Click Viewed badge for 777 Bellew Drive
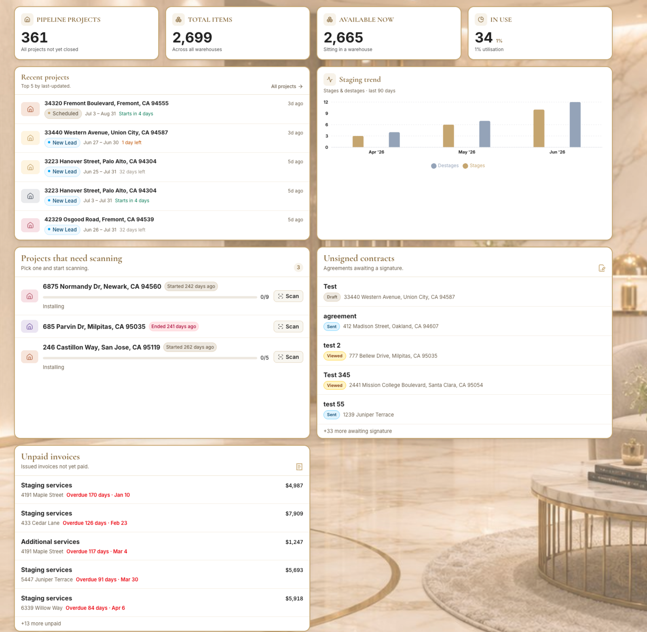The width and height of the screenshot is (647, 632). click(334, 356)
